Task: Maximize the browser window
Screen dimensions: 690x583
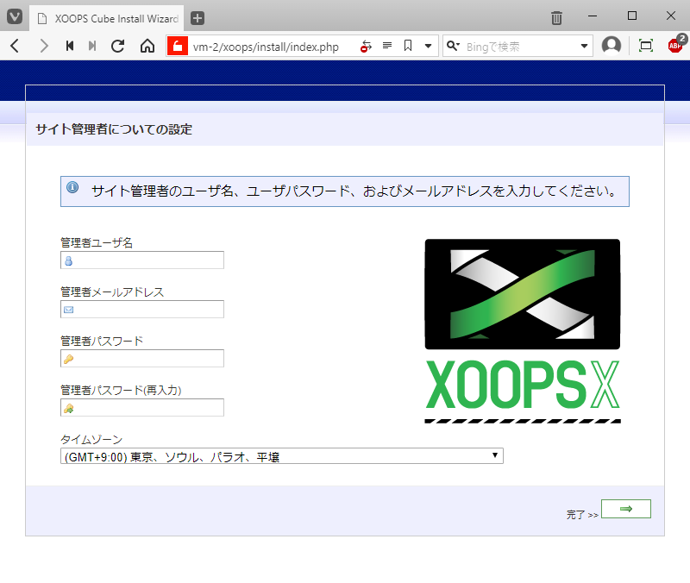Action: pos(632,16)
